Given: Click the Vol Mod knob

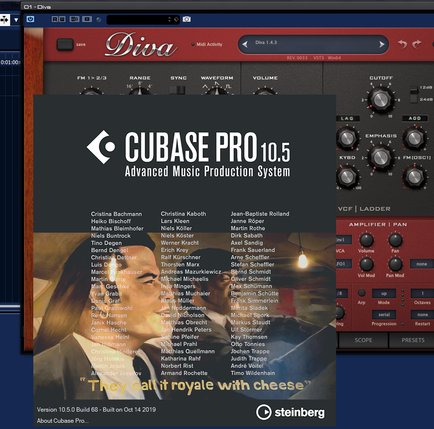Looking at the screenshot, I should 366,264.
